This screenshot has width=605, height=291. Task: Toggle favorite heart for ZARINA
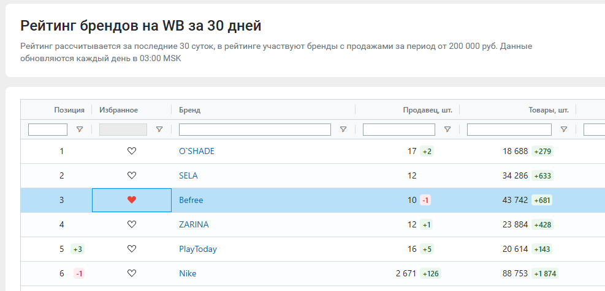[132, 224]
